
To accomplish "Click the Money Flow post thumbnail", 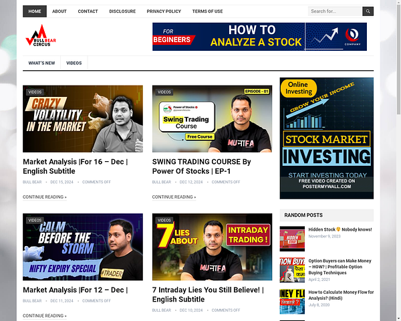I will coord(292,301).
